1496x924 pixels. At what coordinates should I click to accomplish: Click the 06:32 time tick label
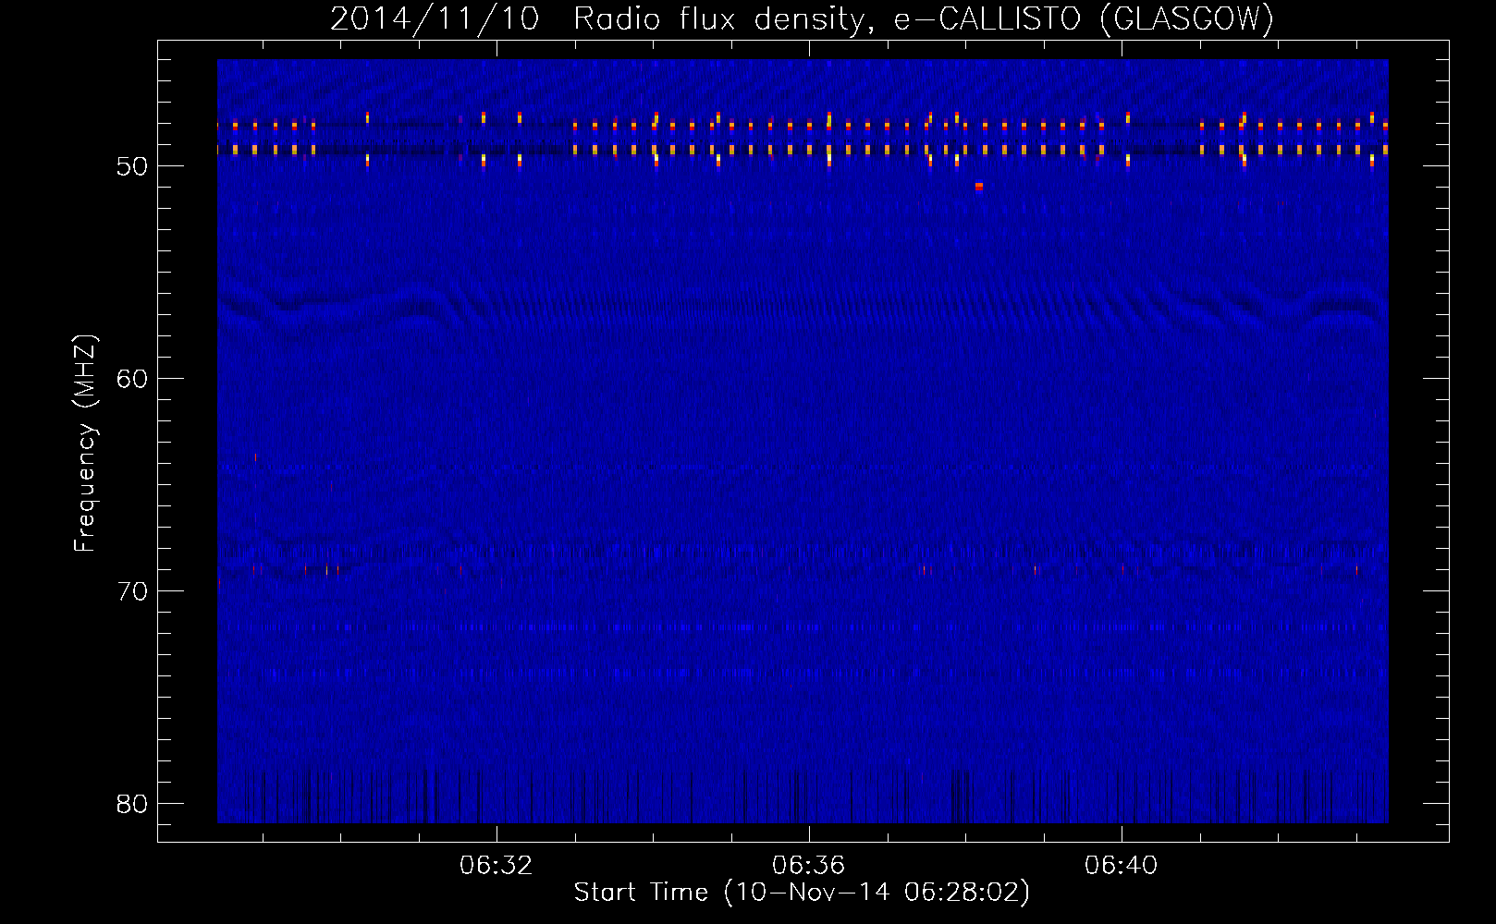point(497,865)
